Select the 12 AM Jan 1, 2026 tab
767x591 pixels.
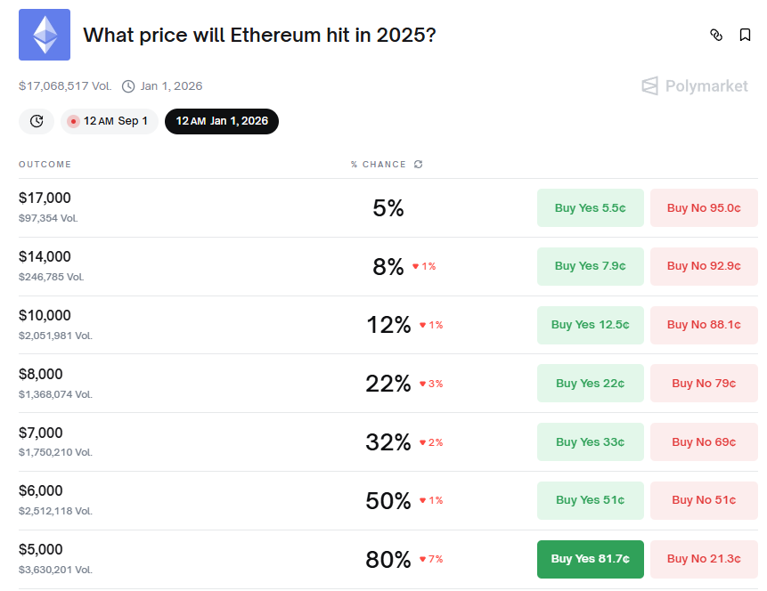click(222, 121)
